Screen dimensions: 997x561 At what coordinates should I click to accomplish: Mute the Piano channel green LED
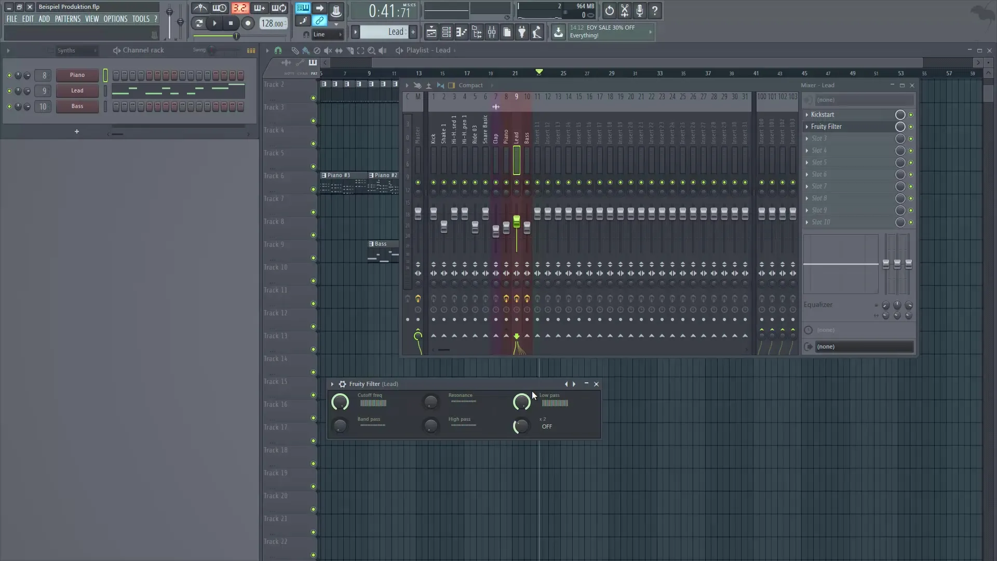pyautogui.click(x=9, y=75)
